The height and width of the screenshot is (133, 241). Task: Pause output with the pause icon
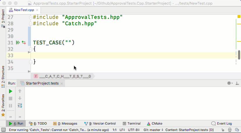[x=10, y=106]
